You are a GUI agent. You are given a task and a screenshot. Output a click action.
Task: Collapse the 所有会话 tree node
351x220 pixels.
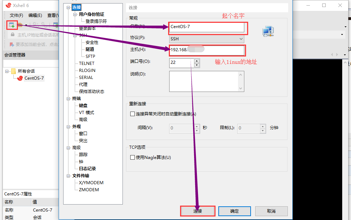coord(7,71)
